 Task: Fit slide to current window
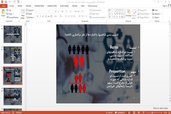pyautogui.click(x=169, y=113)
